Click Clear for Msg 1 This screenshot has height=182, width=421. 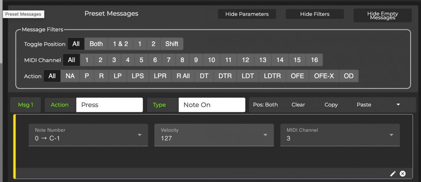click(x=298, y=105)
